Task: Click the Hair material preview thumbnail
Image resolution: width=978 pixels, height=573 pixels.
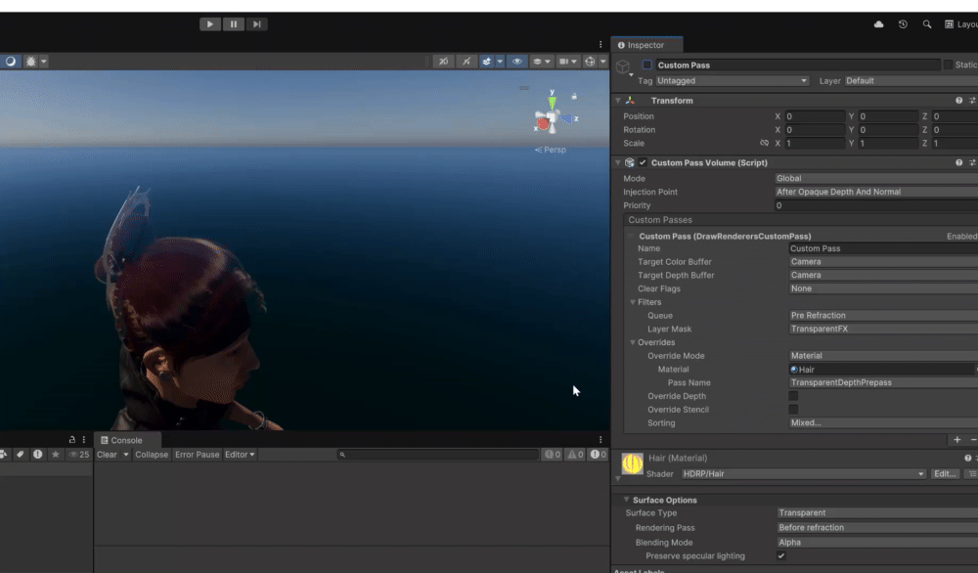Action: (x=633, y=463)
